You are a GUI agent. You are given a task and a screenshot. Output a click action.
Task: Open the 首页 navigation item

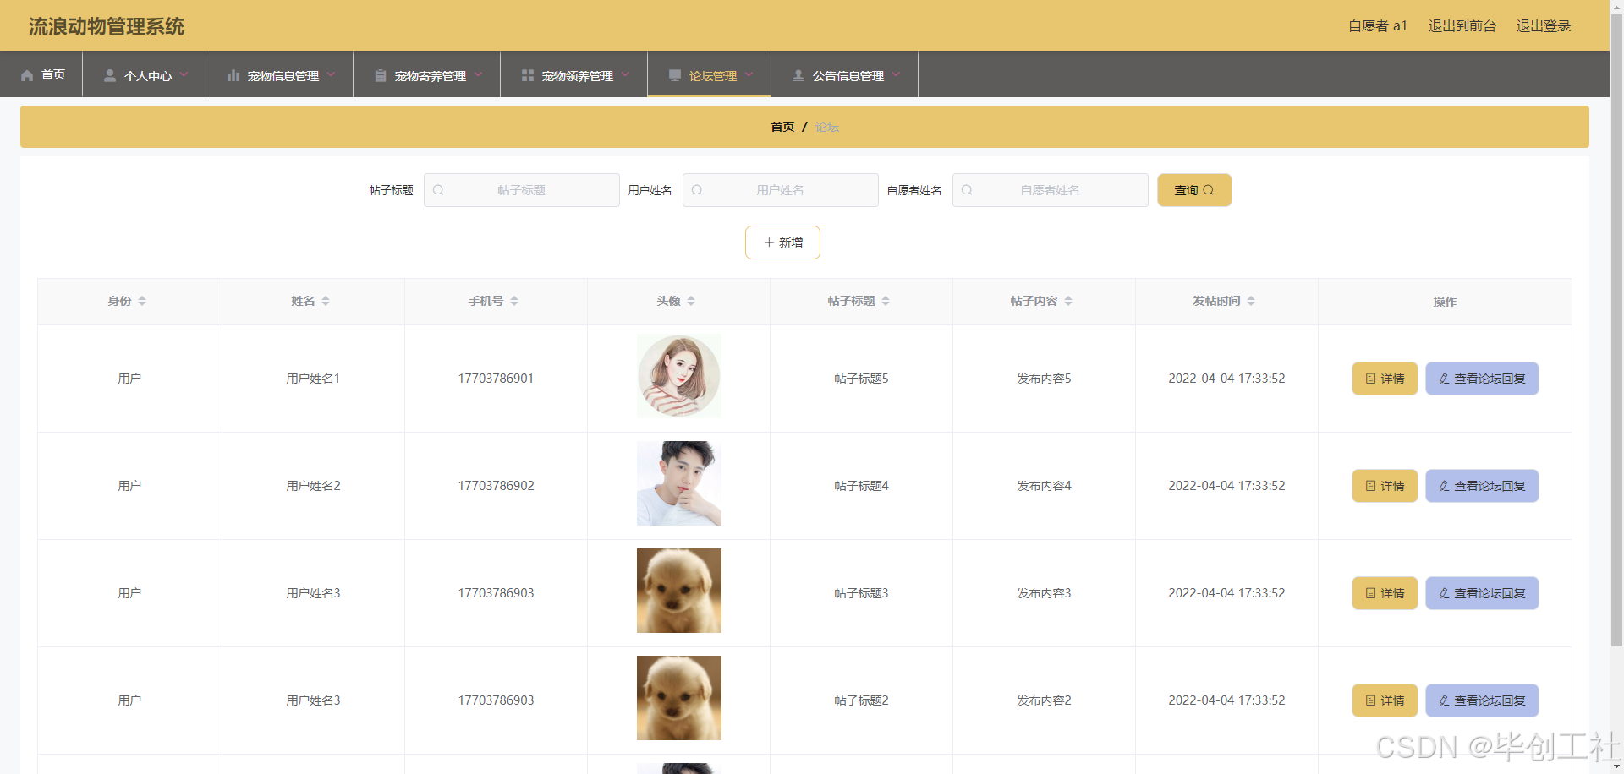pos(41,74)
